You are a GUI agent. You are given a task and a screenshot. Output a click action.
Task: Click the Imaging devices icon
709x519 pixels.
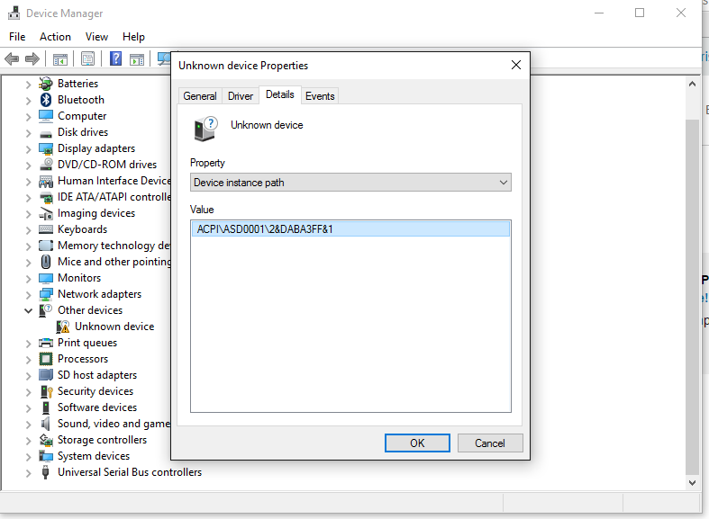46,213
